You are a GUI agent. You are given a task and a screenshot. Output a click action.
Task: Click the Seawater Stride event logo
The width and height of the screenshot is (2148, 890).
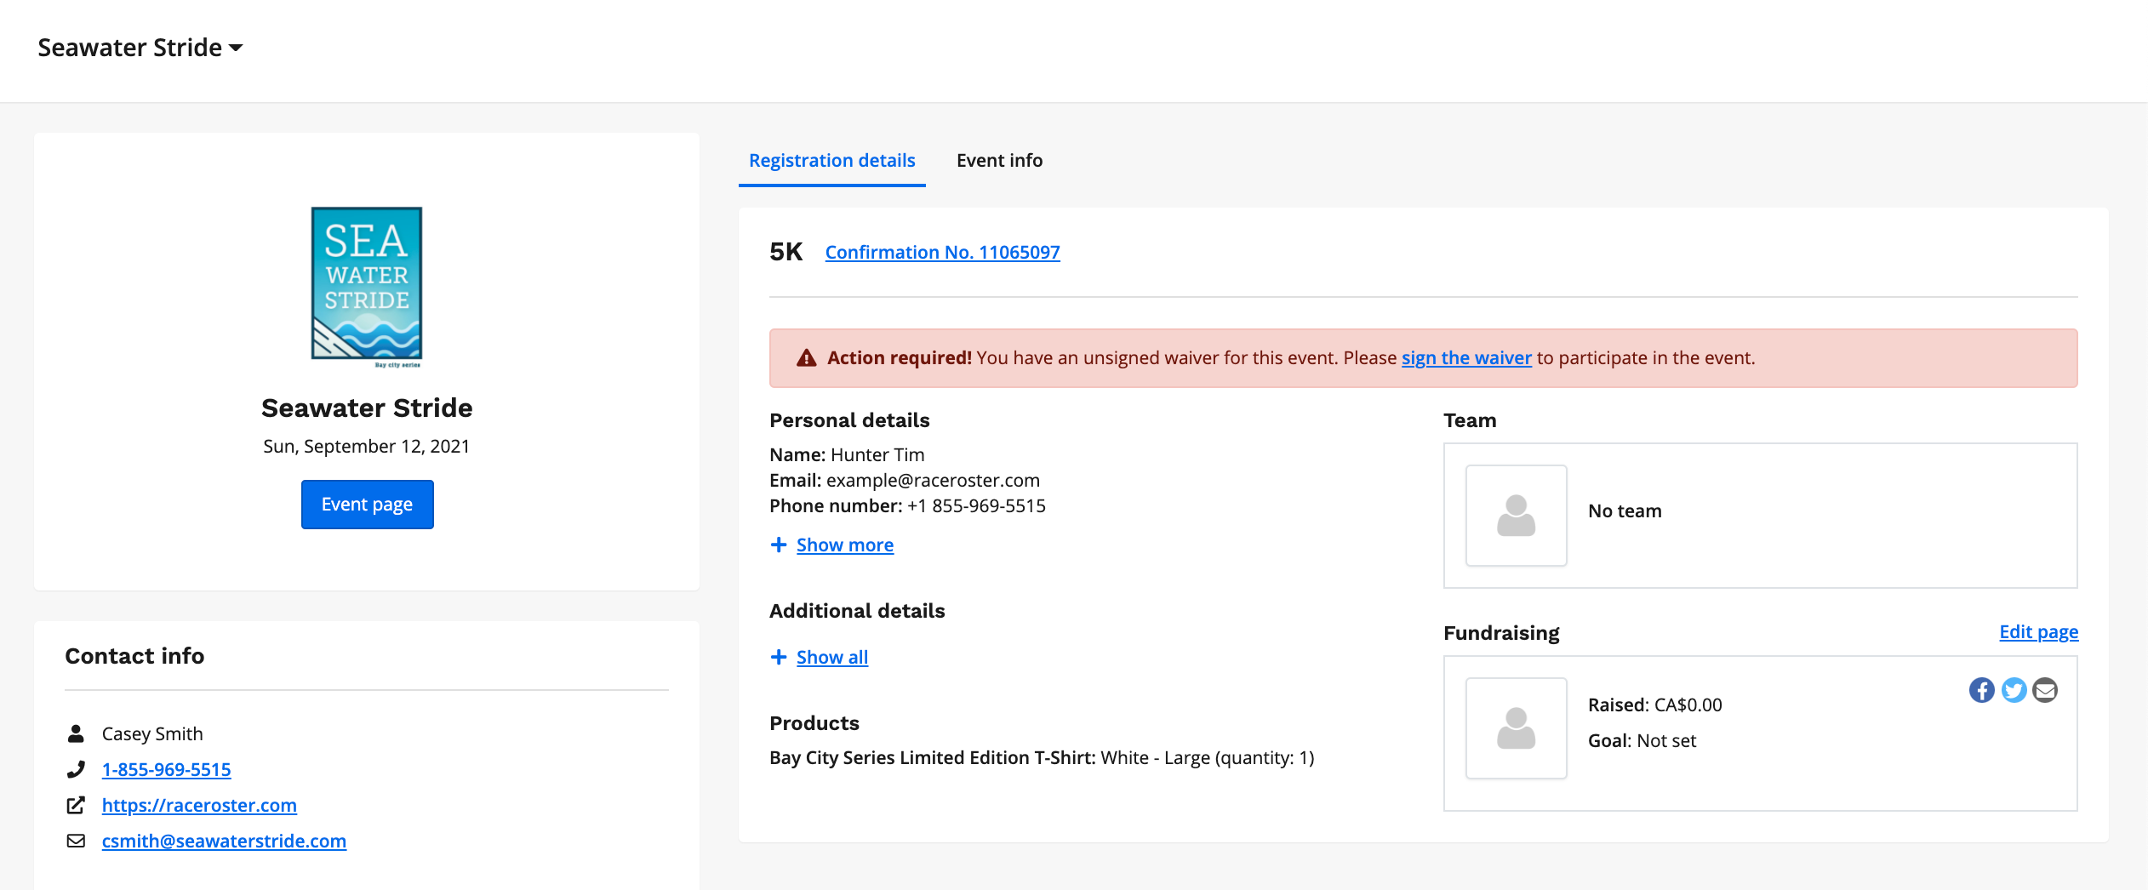click(x=367, y=286)
